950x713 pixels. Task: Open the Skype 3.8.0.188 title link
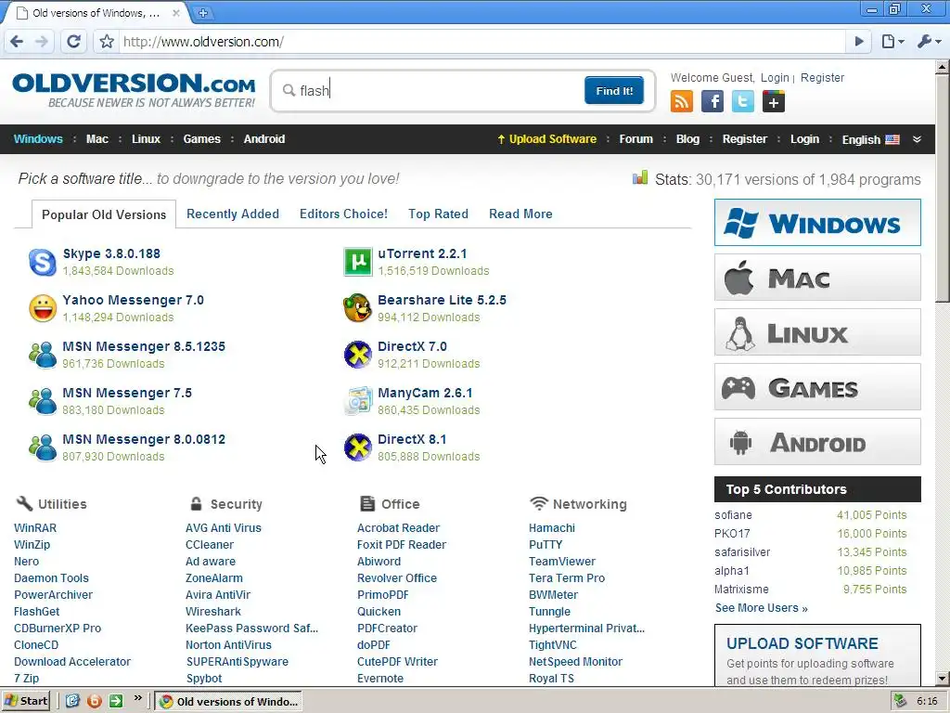click(111, 253)
